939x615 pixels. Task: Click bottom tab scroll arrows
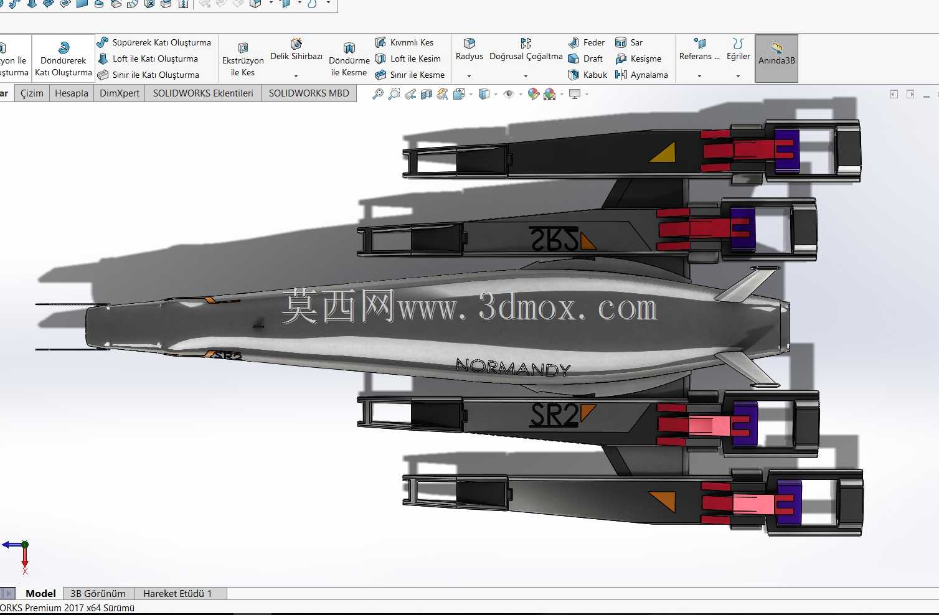coord(7,594)
